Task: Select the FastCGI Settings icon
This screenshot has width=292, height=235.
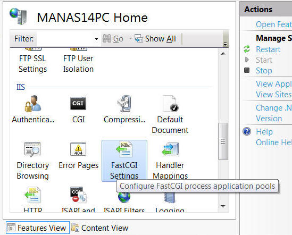Action: coord(124,161)
